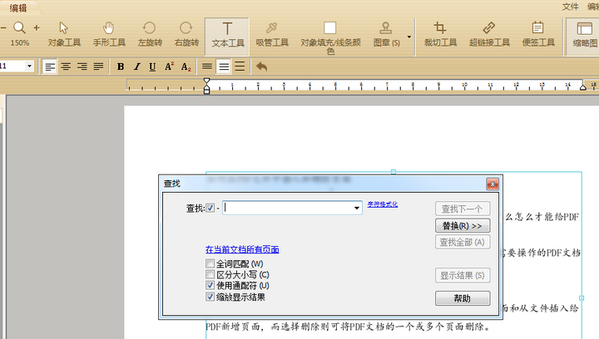Open the 图章 stamp tool
The height and width of the screenshot is (339, 599).
tap(386, 34)
